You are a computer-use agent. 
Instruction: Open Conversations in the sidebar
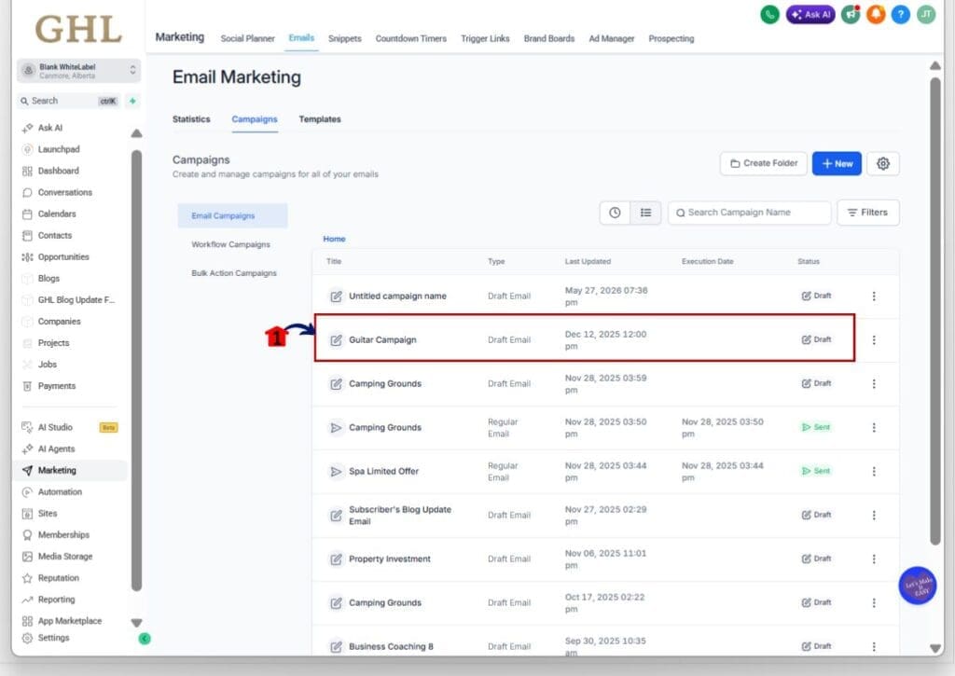65,192
